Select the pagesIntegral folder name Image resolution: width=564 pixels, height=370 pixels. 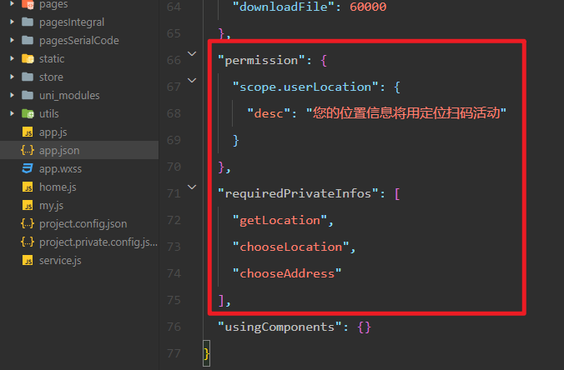[72, 22]
